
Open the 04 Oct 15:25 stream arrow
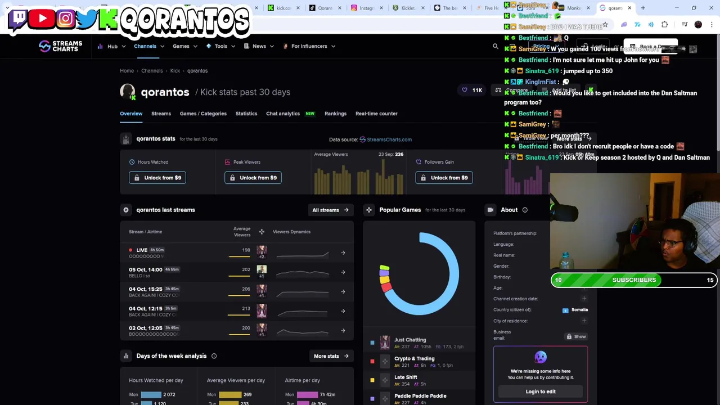[x=343, y=291]
